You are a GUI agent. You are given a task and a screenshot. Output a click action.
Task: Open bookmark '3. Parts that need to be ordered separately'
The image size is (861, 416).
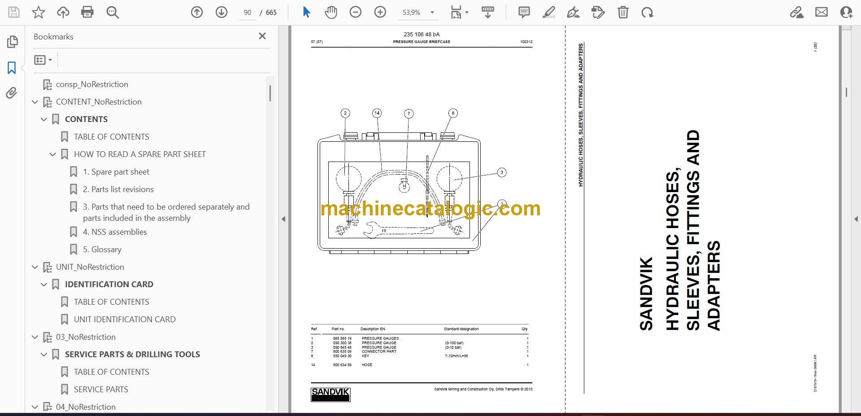(166, 212)
